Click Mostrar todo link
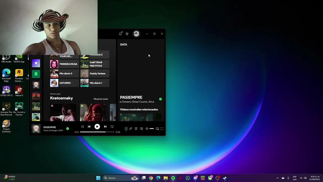323x182 pixels. tap(101, 99)
